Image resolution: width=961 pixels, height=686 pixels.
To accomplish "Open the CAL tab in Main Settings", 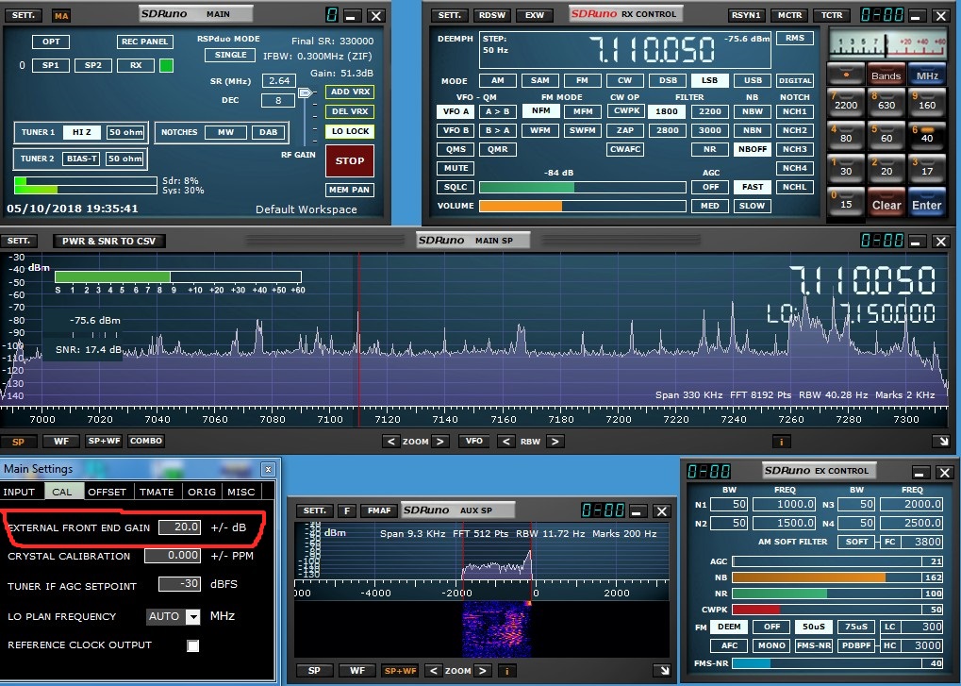I will [62, 492].
